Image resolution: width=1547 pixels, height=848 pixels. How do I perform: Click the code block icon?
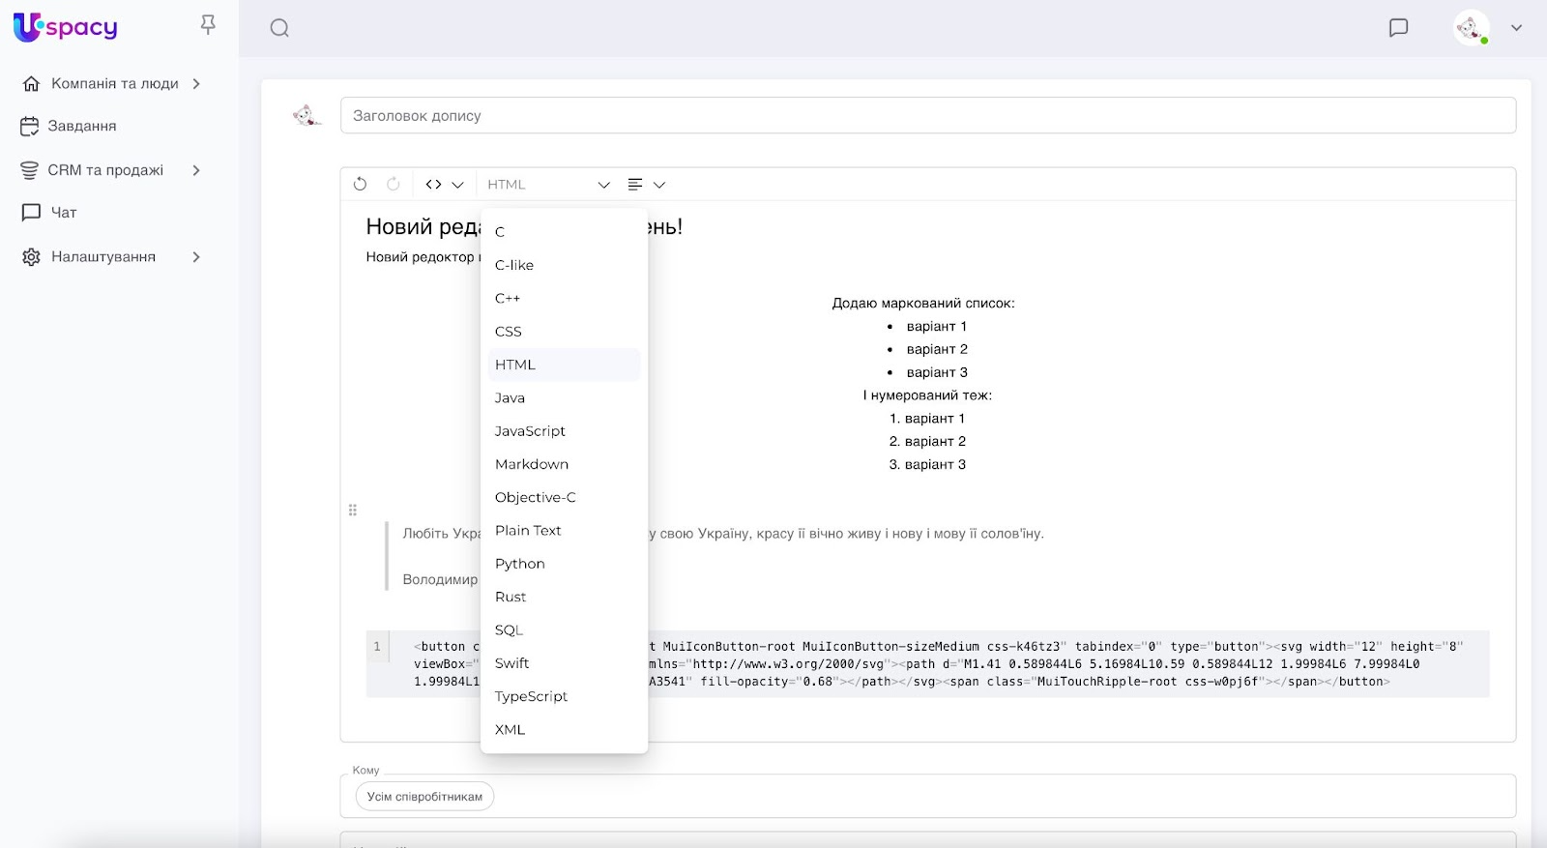pos(434,185)
